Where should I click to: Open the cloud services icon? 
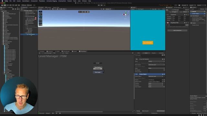(x=179, y=5)
